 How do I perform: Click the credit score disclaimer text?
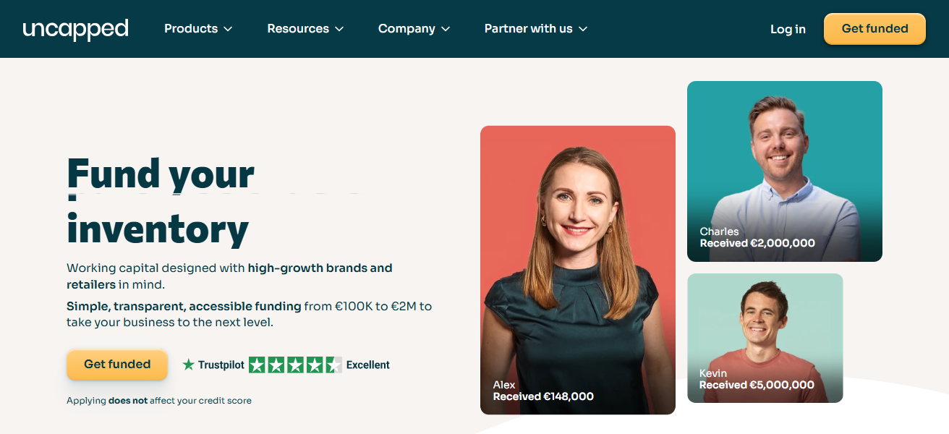[159, 401]
